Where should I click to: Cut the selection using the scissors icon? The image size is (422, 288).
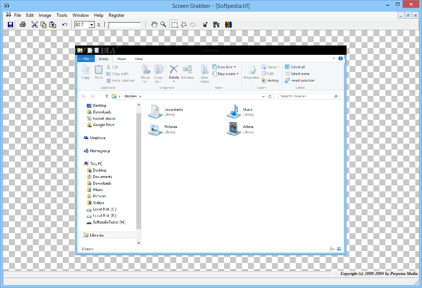34,25
